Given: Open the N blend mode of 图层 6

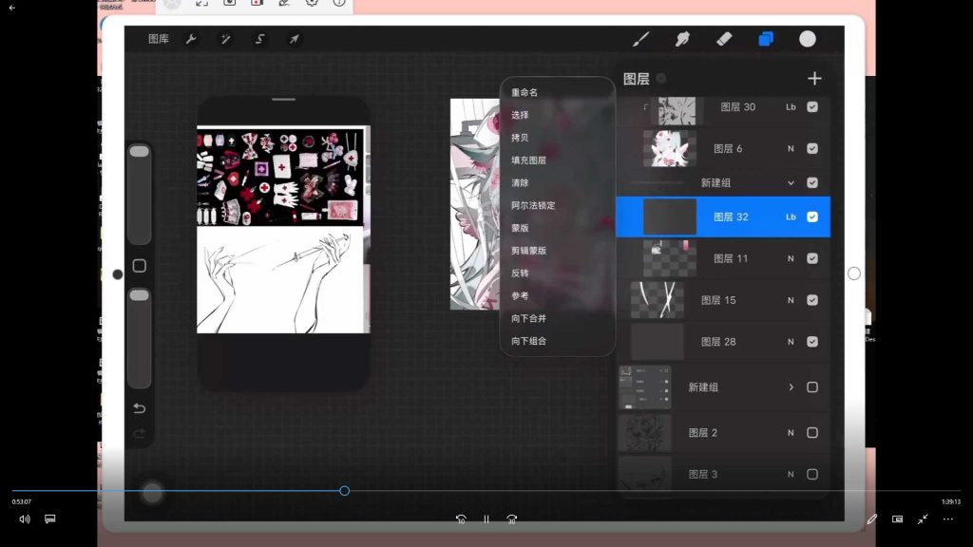Looking at the screenshot, I should 791,149.
